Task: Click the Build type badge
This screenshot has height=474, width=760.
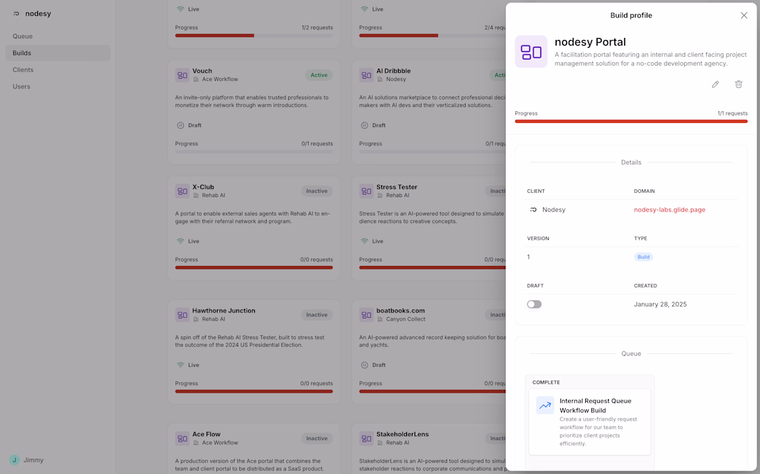Action: tap(643, 257)
